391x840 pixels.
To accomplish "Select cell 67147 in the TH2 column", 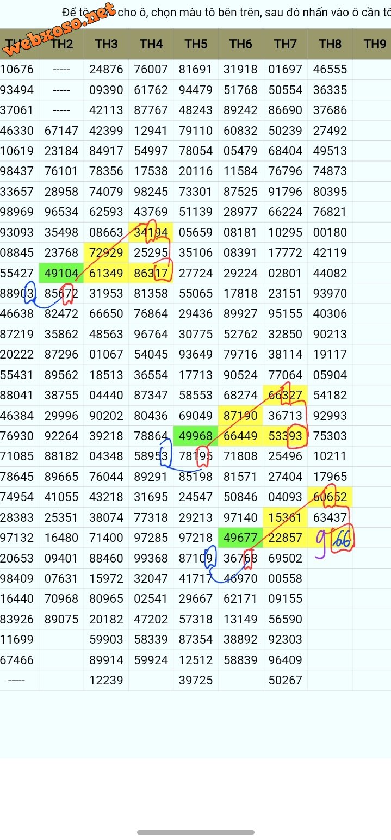I will pos(61,131).
